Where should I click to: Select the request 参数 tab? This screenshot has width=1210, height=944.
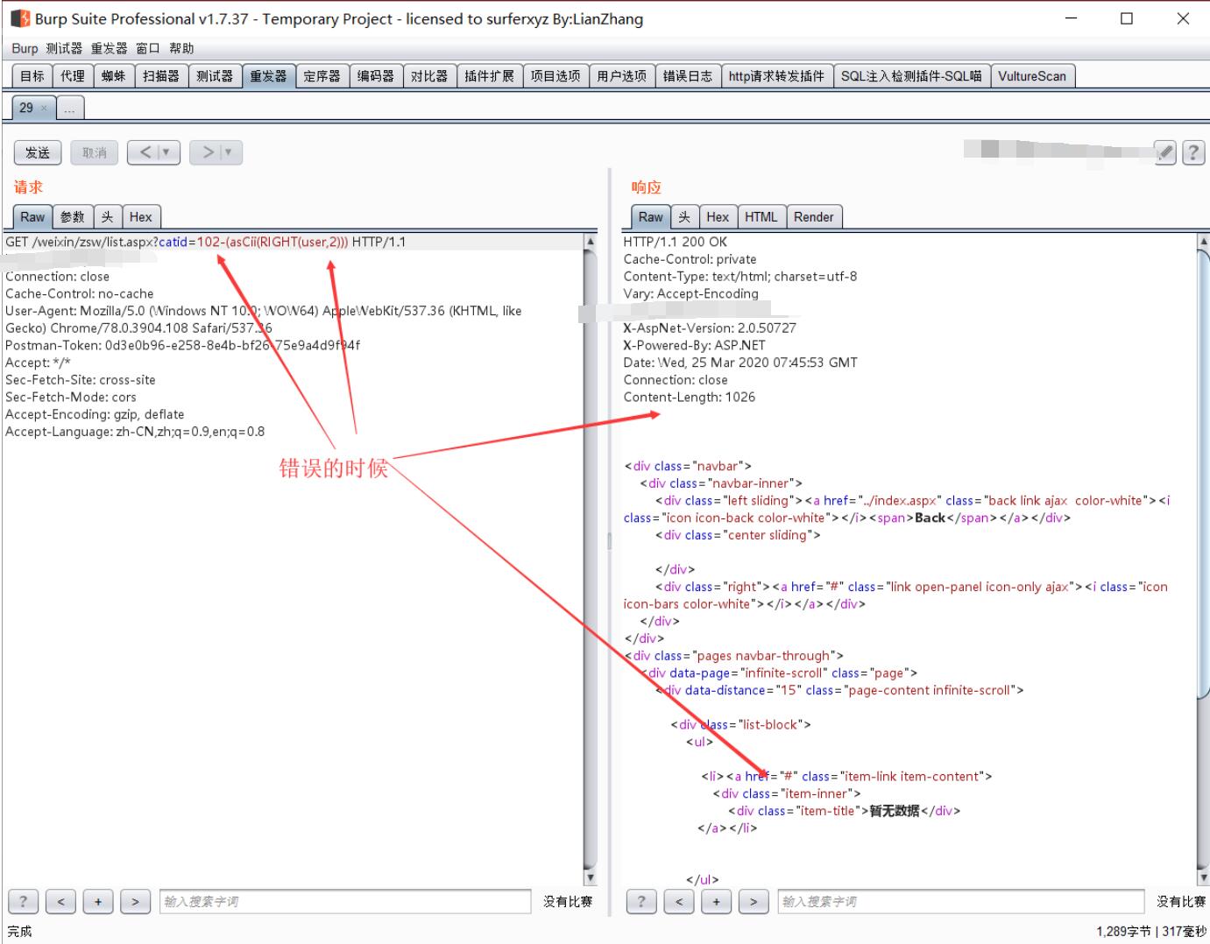pos(73,217)
